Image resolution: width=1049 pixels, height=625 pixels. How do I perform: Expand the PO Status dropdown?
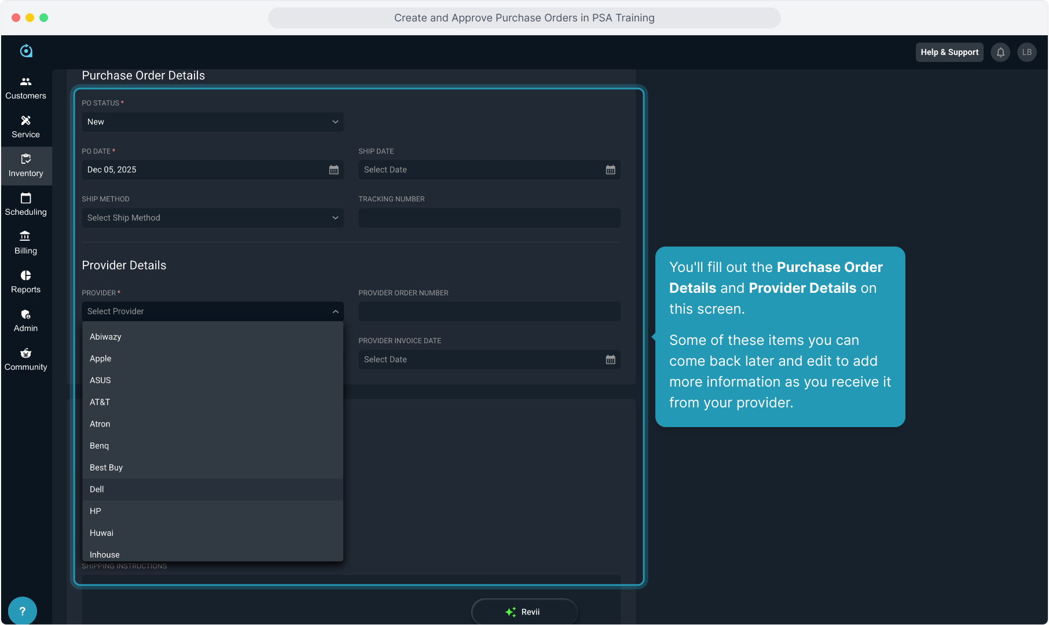tap(212, 122)
